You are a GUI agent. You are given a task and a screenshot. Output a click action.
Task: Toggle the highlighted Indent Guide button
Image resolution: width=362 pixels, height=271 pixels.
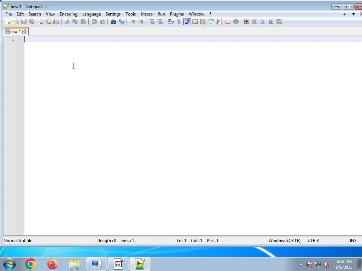coord(187,22)
